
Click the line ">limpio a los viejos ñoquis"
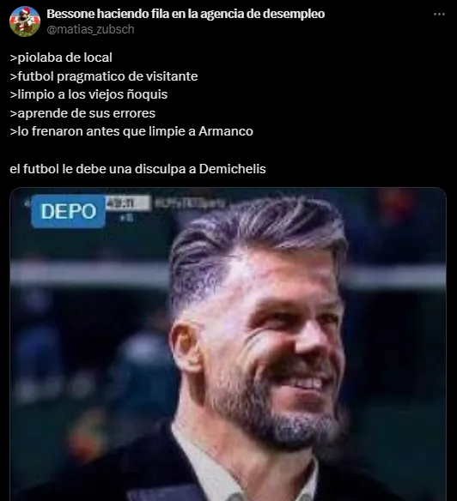click(88, 94)
